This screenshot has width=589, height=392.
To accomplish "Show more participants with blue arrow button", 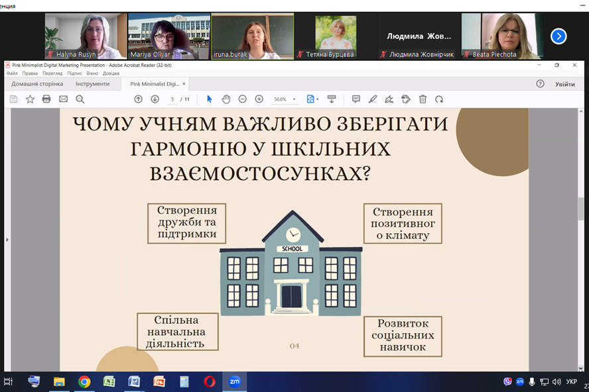I will point(558,36).
